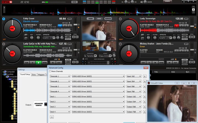Click the AUTO lock icon under video transition
The image size is (198, 123).
(83, 59)
